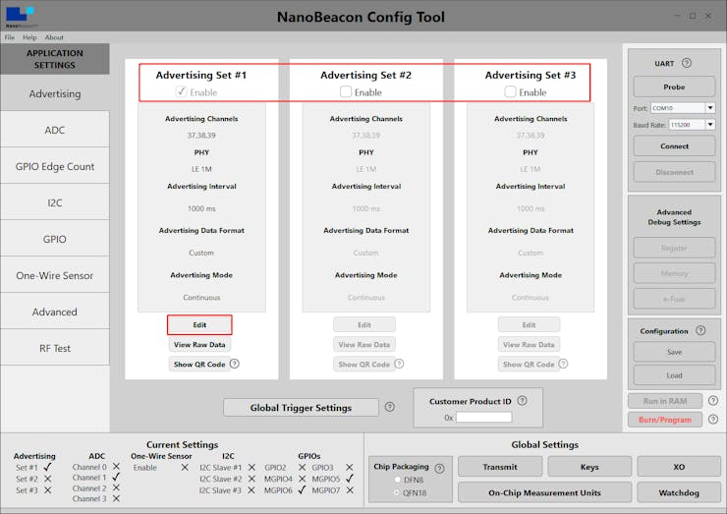
Task: Click the Memory debug button
Action: pos(674,273)
